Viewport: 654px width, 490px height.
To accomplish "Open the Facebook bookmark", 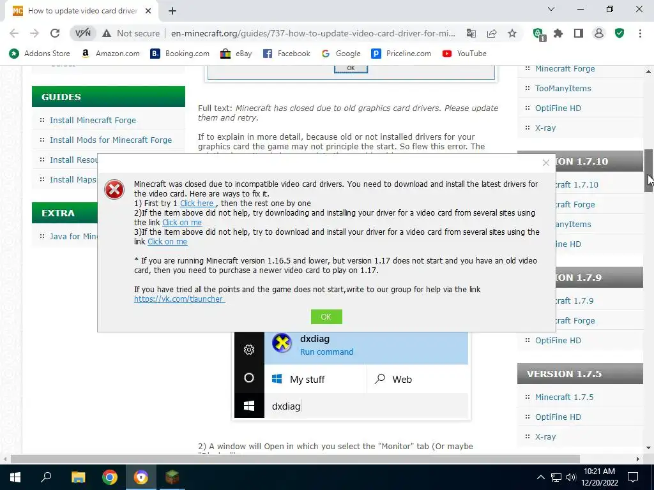I will point(287,54).
